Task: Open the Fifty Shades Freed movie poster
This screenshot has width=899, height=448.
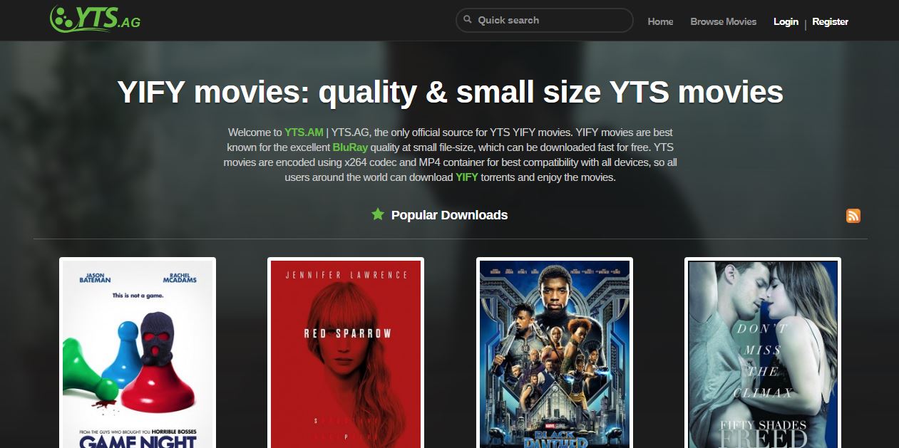Action: click(763, 353)
